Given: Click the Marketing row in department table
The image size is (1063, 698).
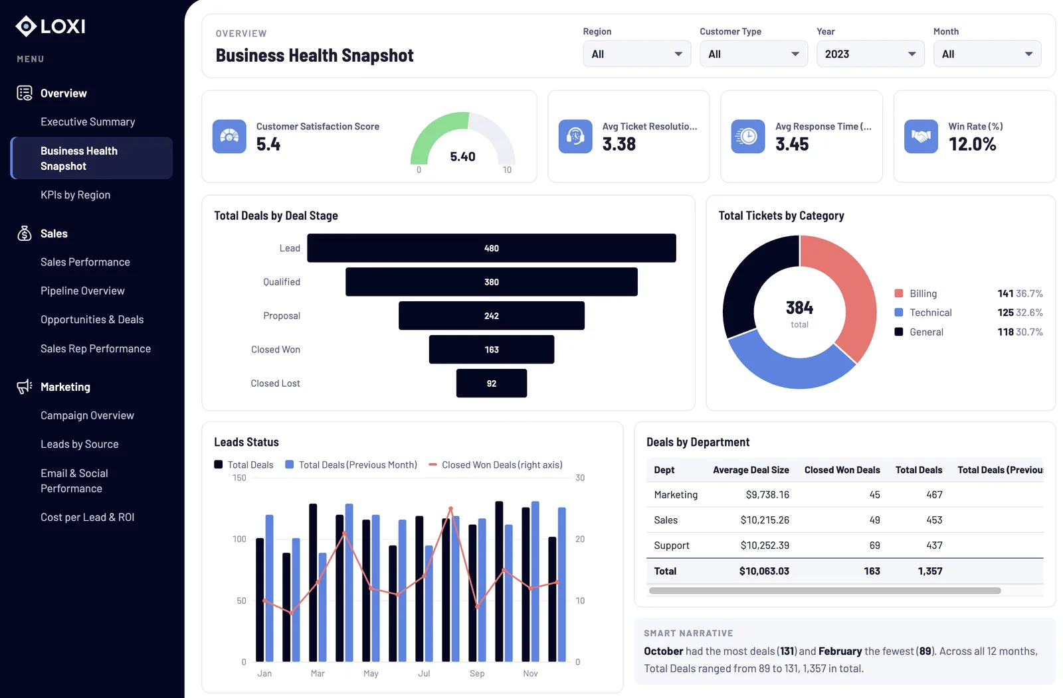Looking at the screenshot, I should tap(845, 495).
